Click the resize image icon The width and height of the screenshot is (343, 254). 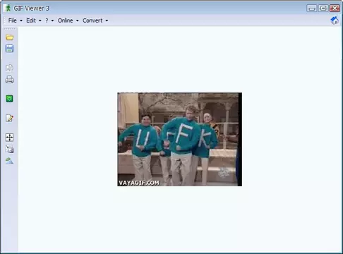click(x=9, y=149)
